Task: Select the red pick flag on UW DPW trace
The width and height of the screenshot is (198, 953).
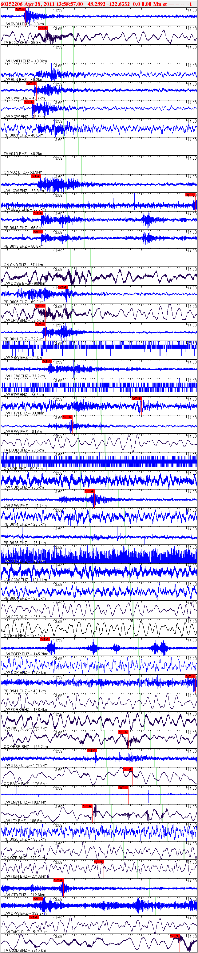Action: 38,899
